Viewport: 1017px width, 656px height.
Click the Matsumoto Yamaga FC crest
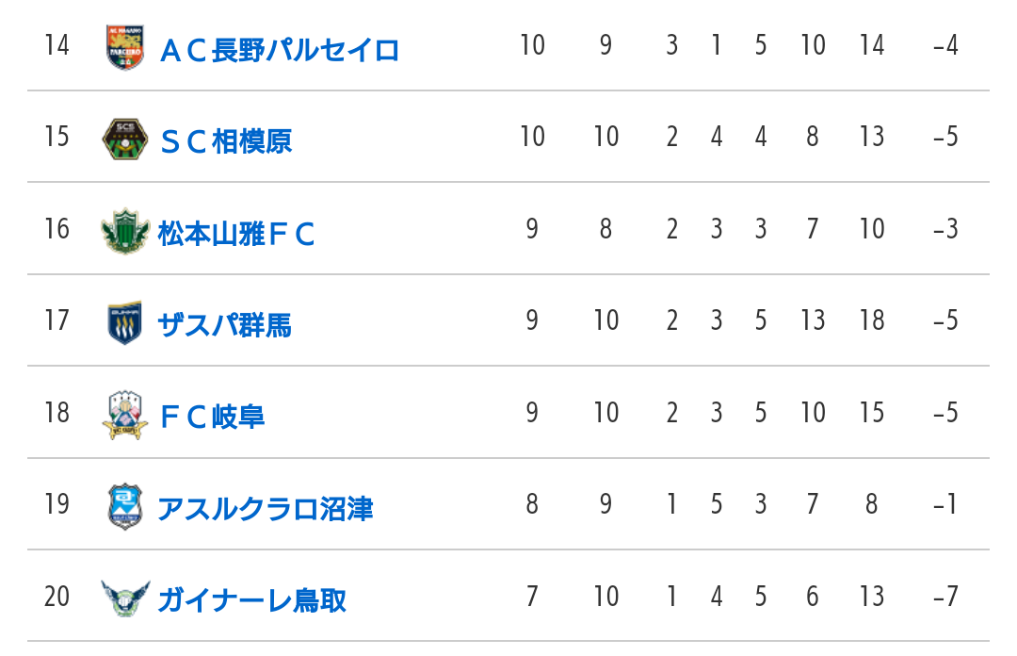(x=125, y=231)
